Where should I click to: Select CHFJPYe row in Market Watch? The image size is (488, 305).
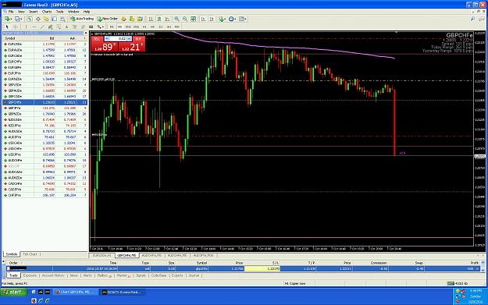tap(45, 195)
